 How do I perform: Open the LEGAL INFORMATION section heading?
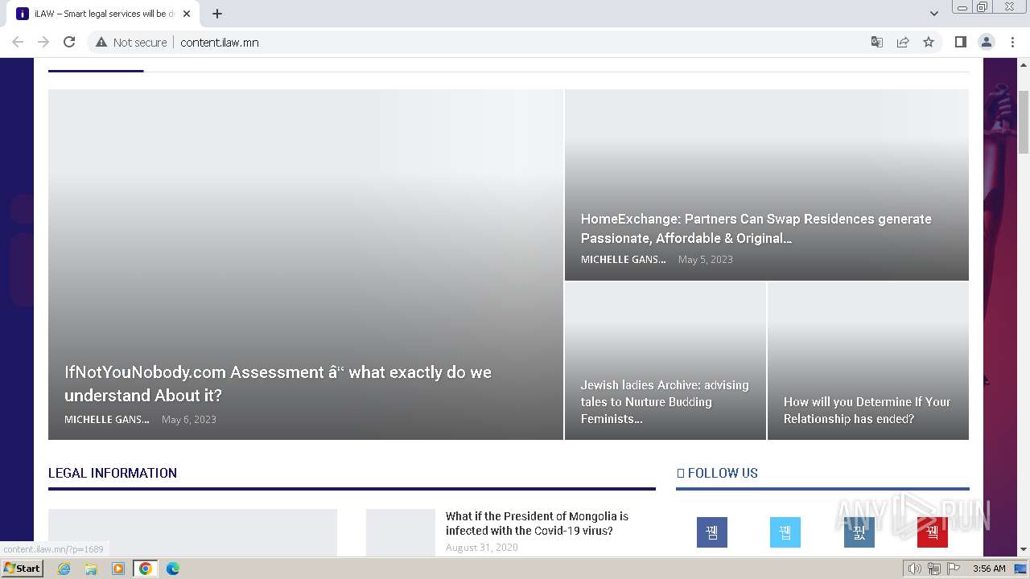[113, 473]
